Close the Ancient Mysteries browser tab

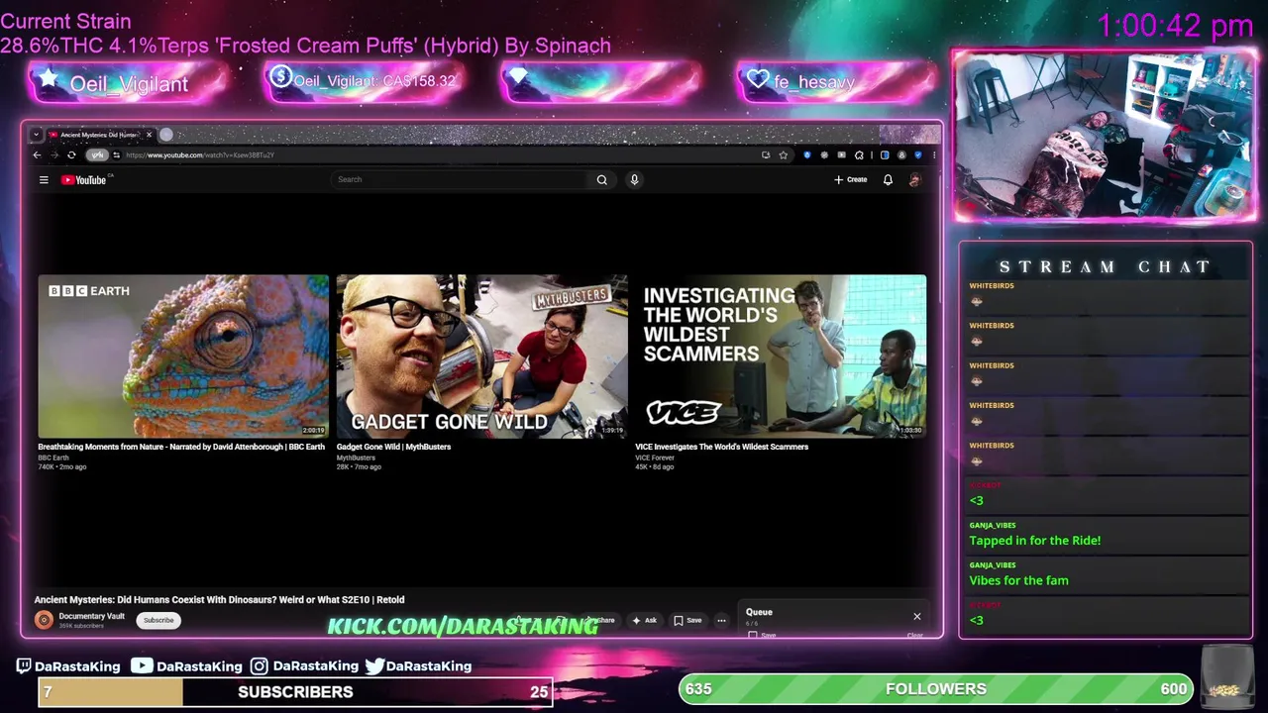coord(149,134)
